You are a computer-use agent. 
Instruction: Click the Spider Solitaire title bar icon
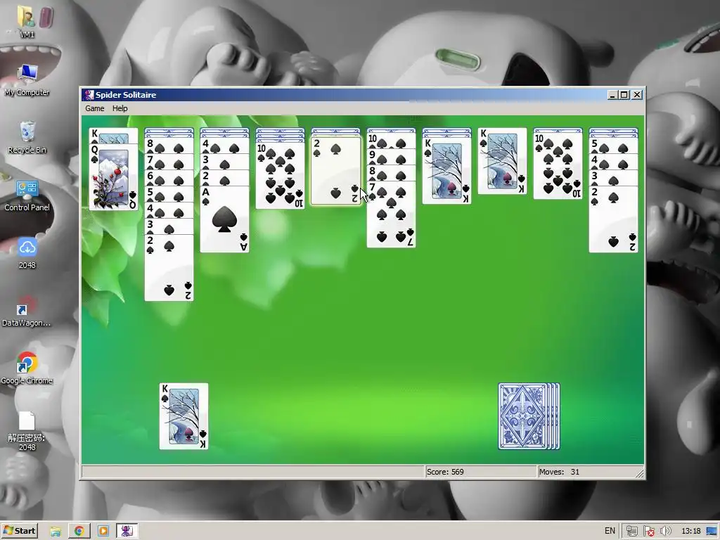click(89, 95)
